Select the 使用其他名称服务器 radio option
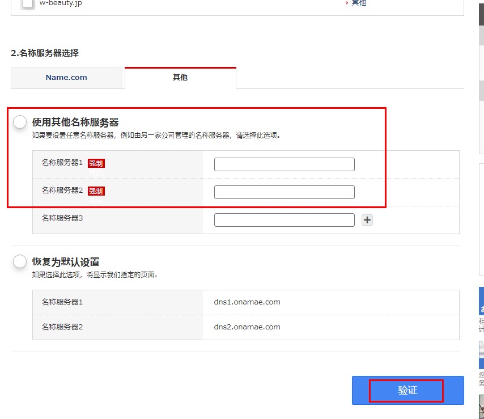This screenshot has height=419, width=484. pyautogui.click(x=20, y=122)
